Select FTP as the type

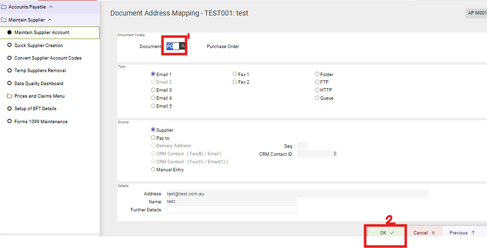pyautogui.click(x=317, y=82)
